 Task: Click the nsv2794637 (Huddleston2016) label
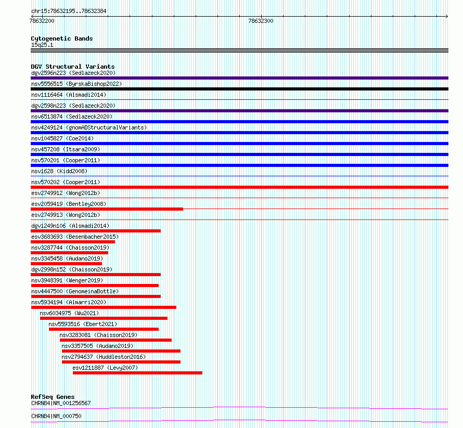(x=104, y=357)
